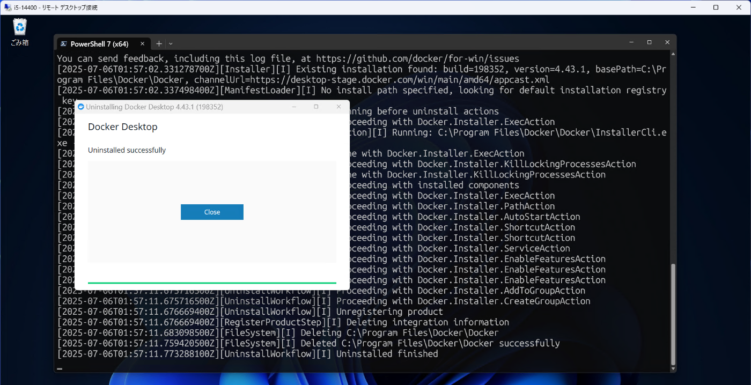The height and width of the screenshot is (385, 751).
Task: Click PowerShell icon in terminal tab
Action: point(63,44)
